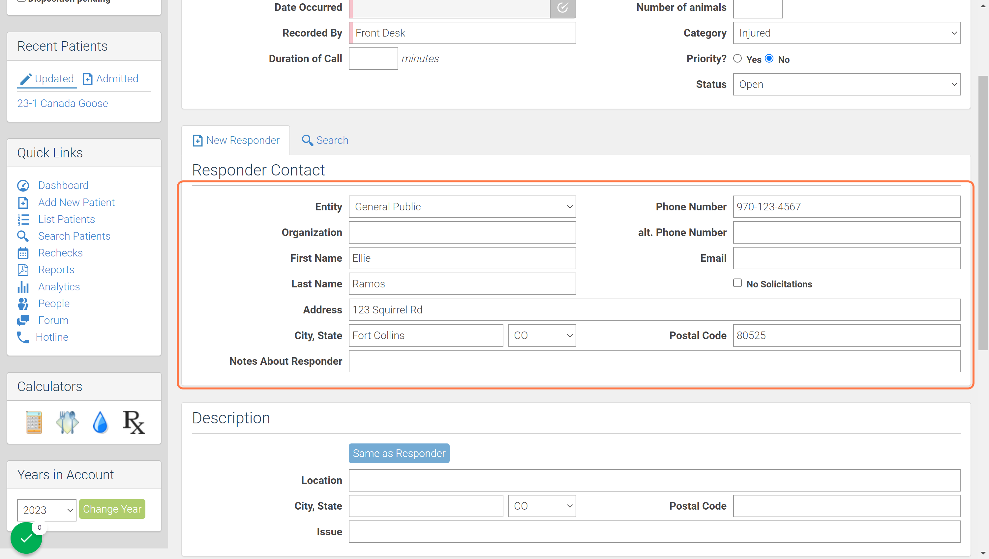Open the 2023 year dropdown

pos(47,510)
